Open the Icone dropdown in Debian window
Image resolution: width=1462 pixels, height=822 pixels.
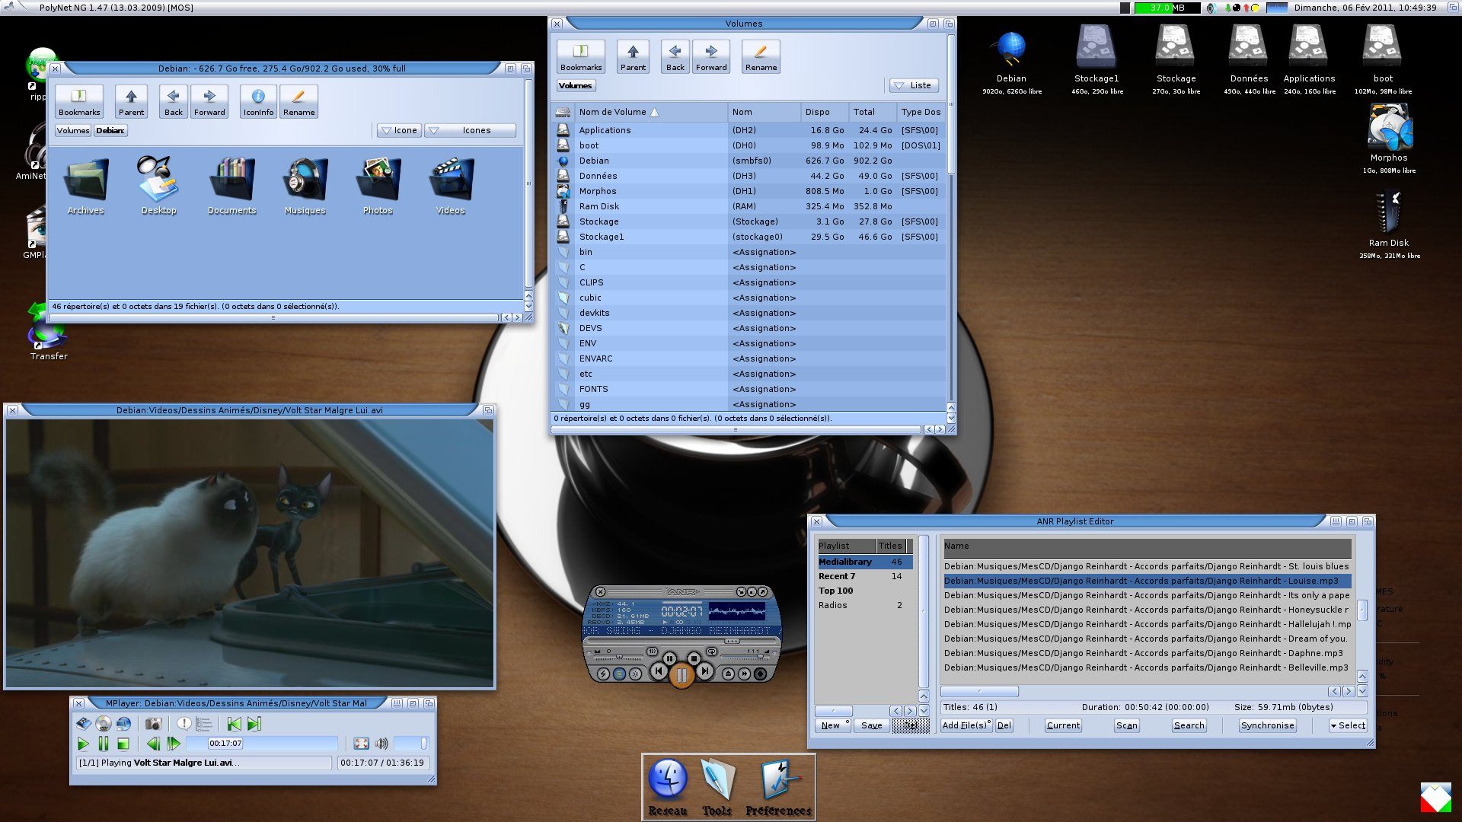tap(399, 130)
